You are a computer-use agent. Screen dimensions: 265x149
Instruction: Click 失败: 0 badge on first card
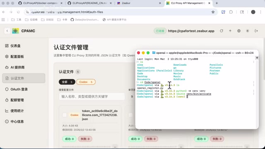click(x=85, y=139)
